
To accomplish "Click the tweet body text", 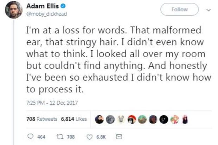I will pyautogui.click(x=119, y=60).
